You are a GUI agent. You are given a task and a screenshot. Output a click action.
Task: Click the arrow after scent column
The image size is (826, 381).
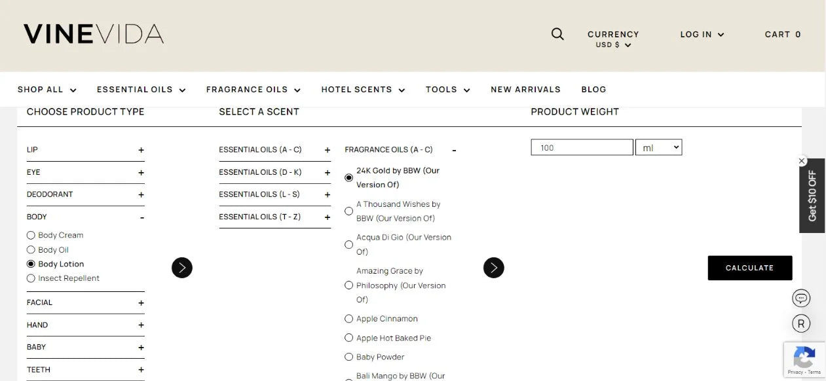[494, 267]
